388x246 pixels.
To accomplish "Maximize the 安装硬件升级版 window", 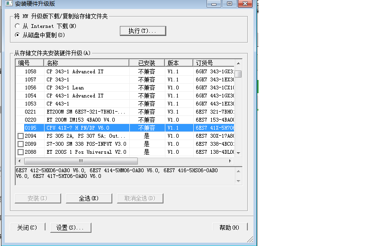I will pos(229,3).
